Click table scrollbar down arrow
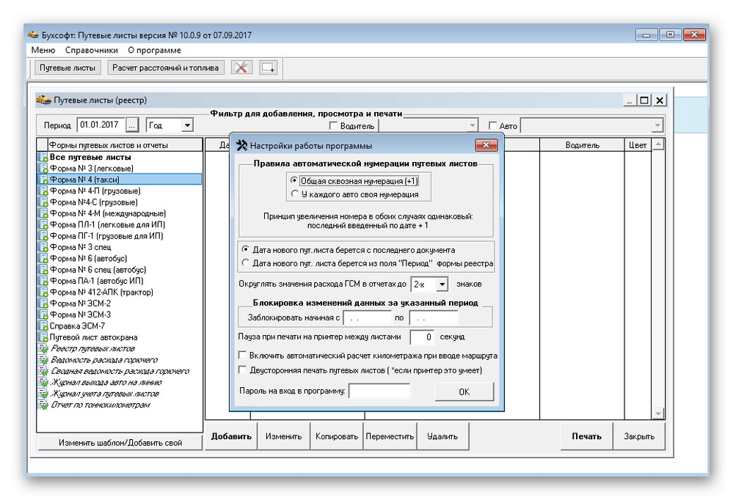 658,413
